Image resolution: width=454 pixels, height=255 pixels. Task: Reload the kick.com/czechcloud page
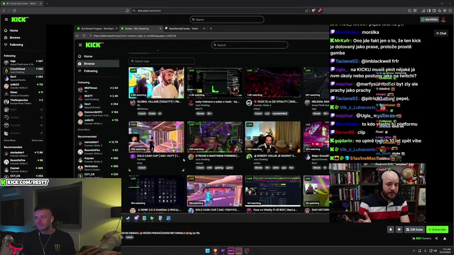[14, 11]
